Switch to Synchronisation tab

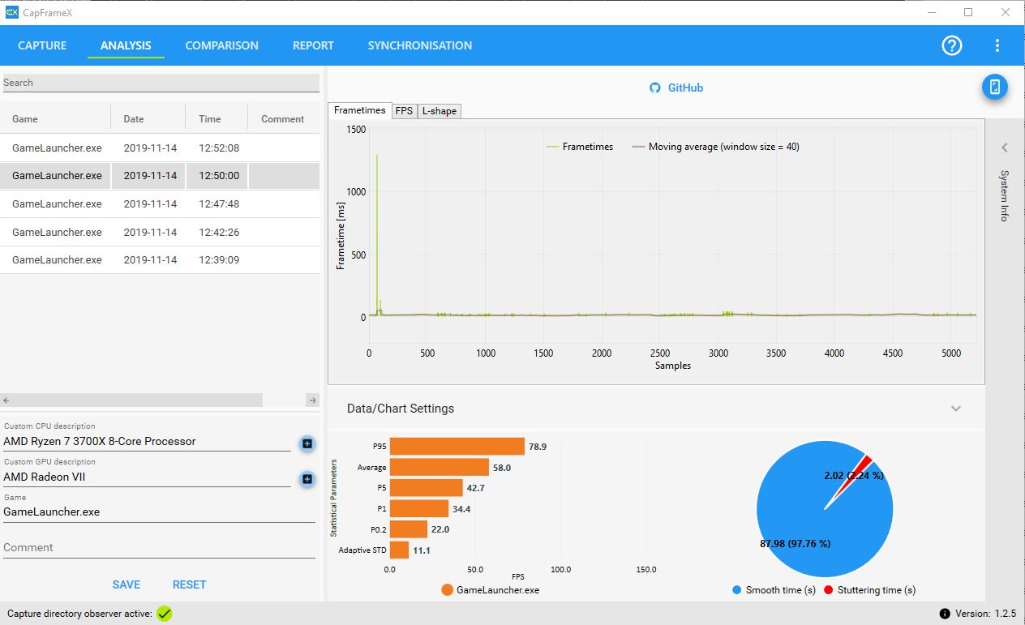tap(420, 45)
